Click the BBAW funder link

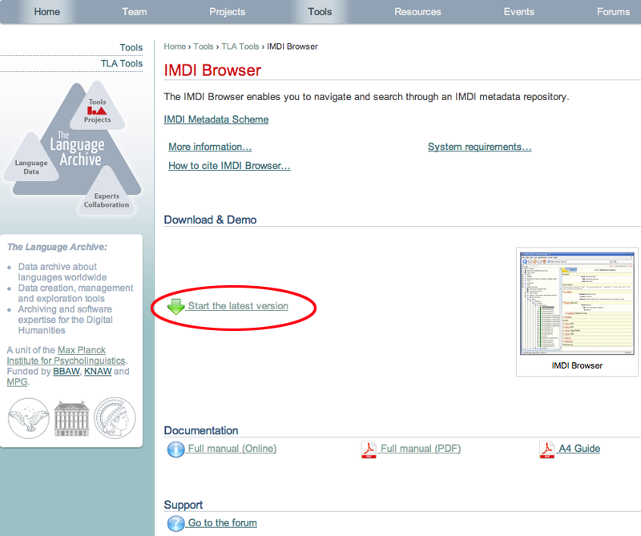point(67,371)
